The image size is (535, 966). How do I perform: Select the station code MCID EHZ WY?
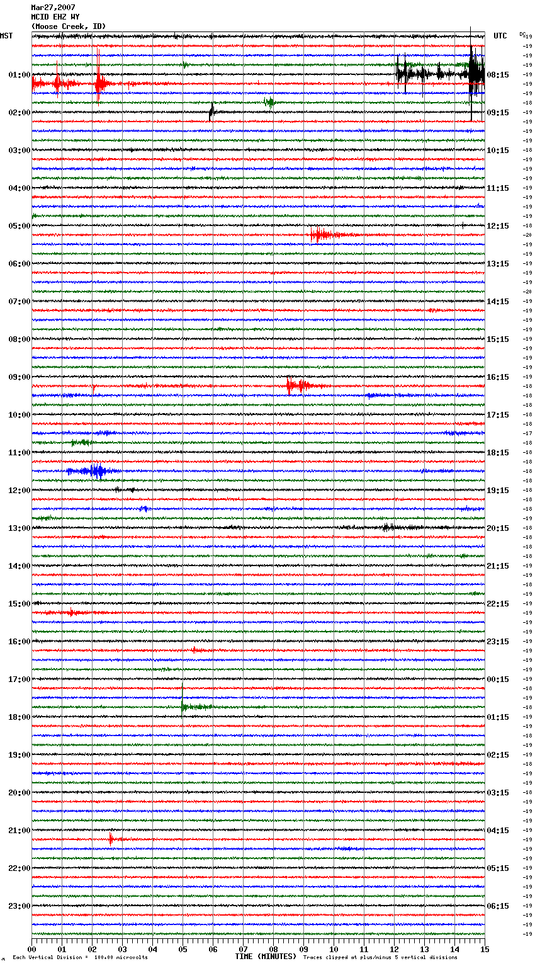coord(55,17)
